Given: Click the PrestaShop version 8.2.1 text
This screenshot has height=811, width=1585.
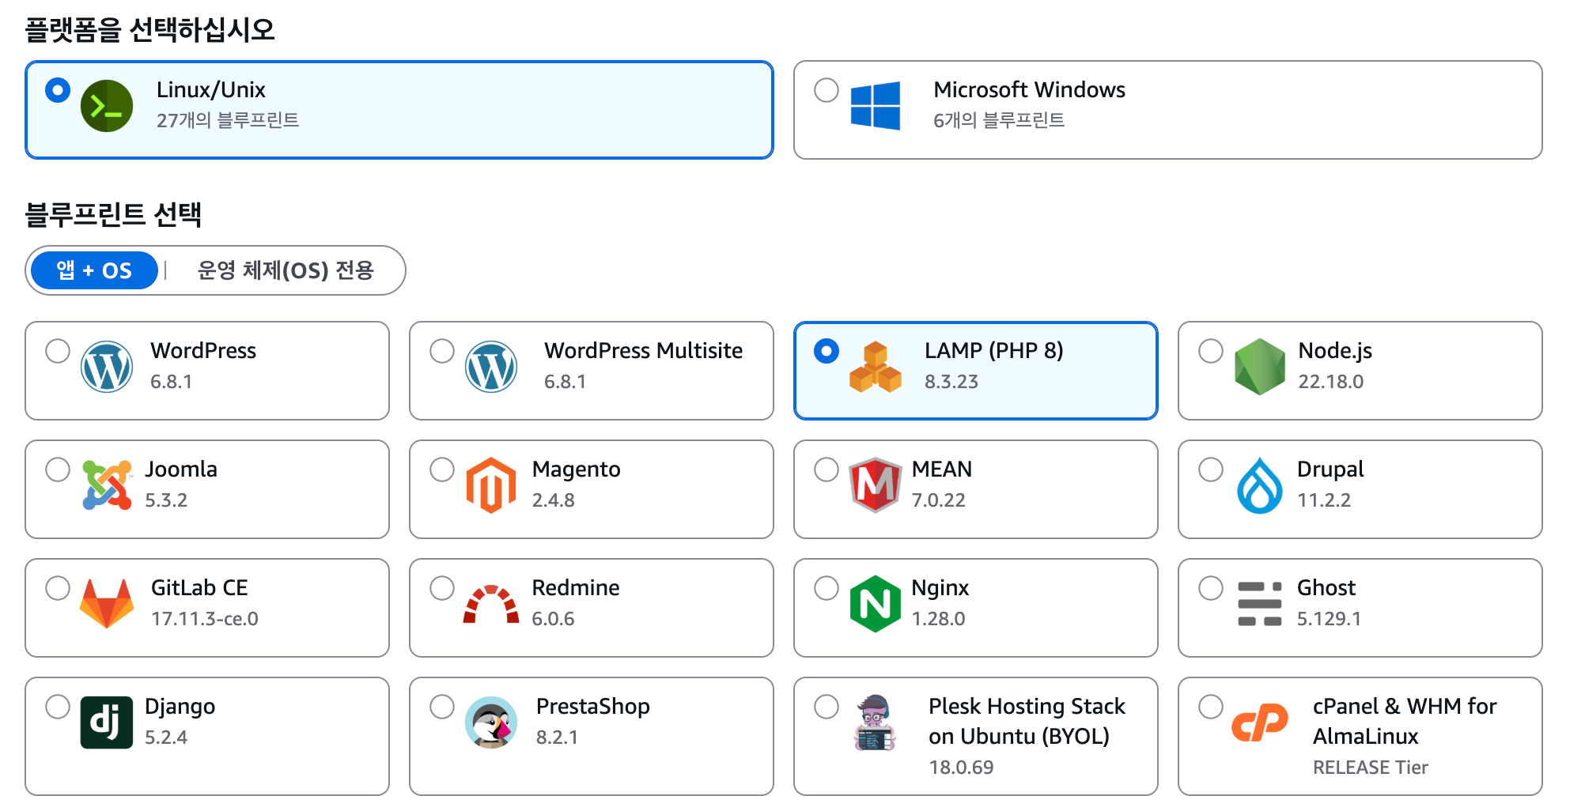Looking at the screenshot, I should click(x=557, y=737).
